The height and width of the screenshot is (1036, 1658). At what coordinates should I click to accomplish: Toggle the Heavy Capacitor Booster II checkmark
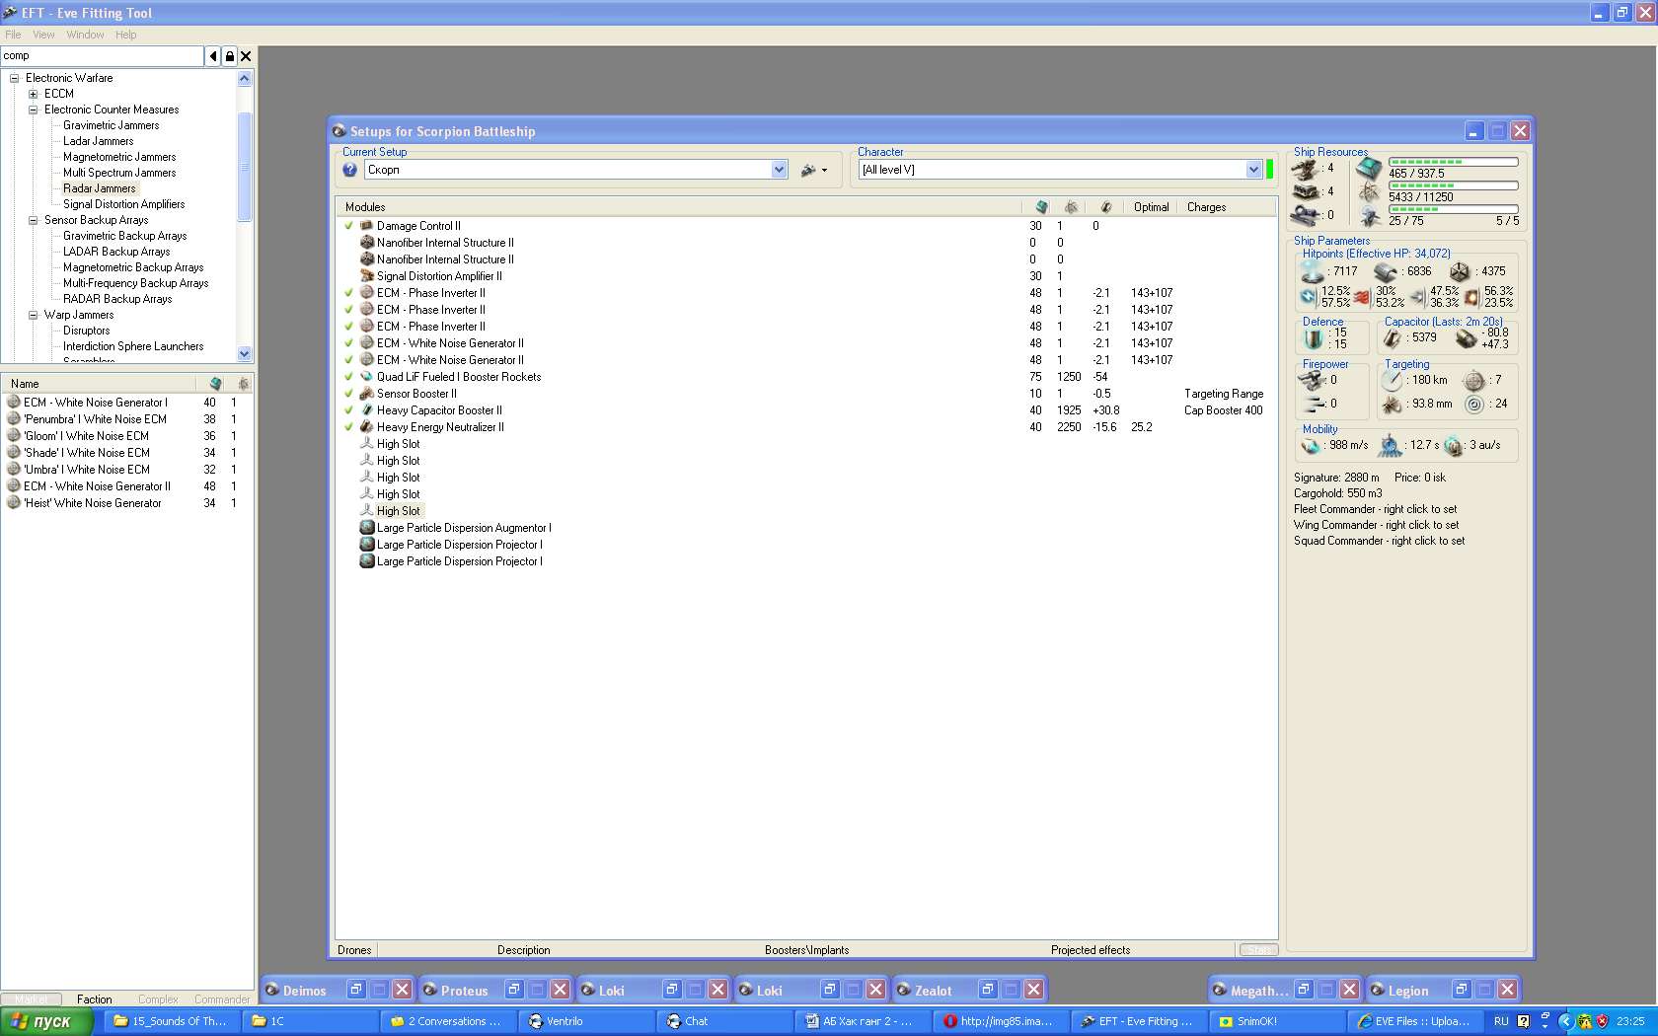pos(348,410)
